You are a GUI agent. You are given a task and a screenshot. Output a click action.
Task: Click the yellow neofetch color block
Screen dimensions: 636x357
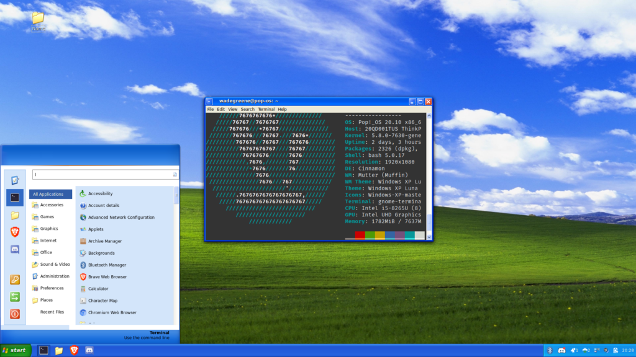379,235
